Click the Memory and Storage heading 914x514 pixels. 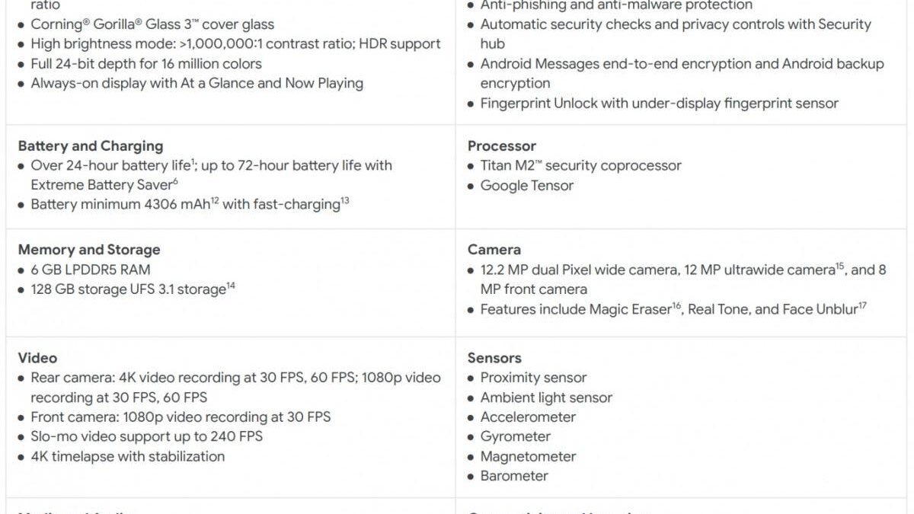89,250
